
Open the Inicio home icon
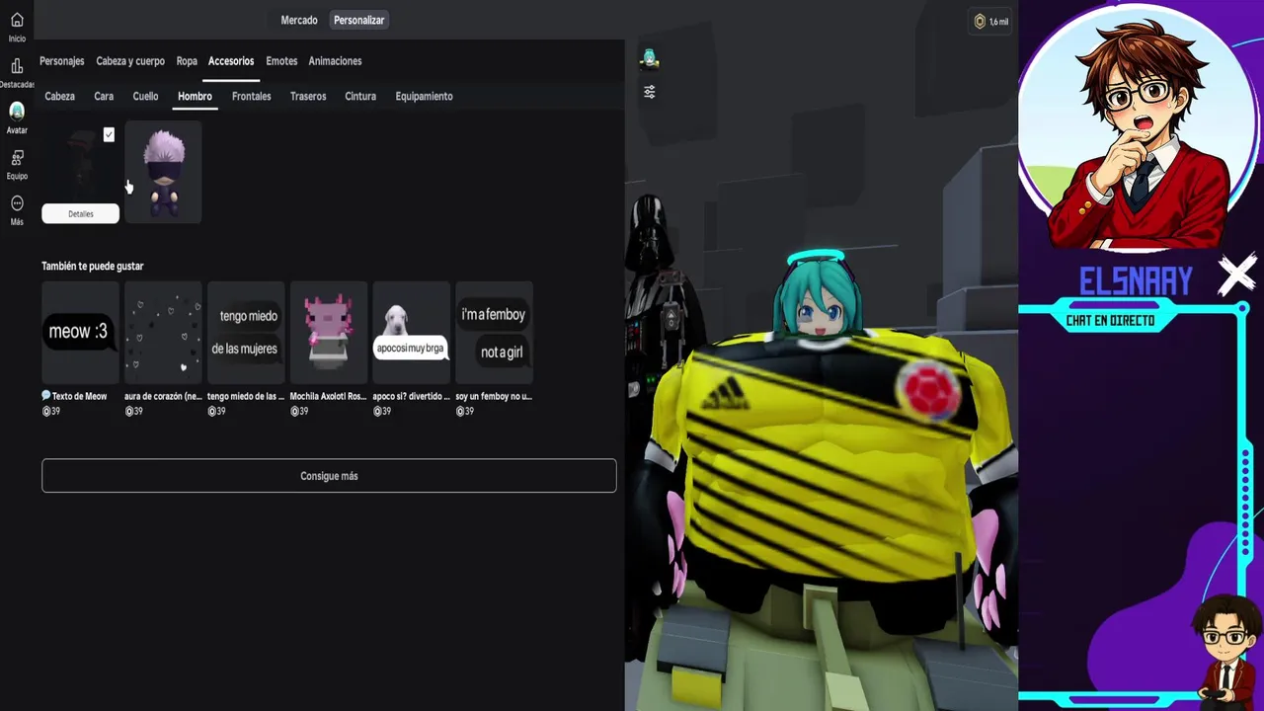tap(17, 21)
